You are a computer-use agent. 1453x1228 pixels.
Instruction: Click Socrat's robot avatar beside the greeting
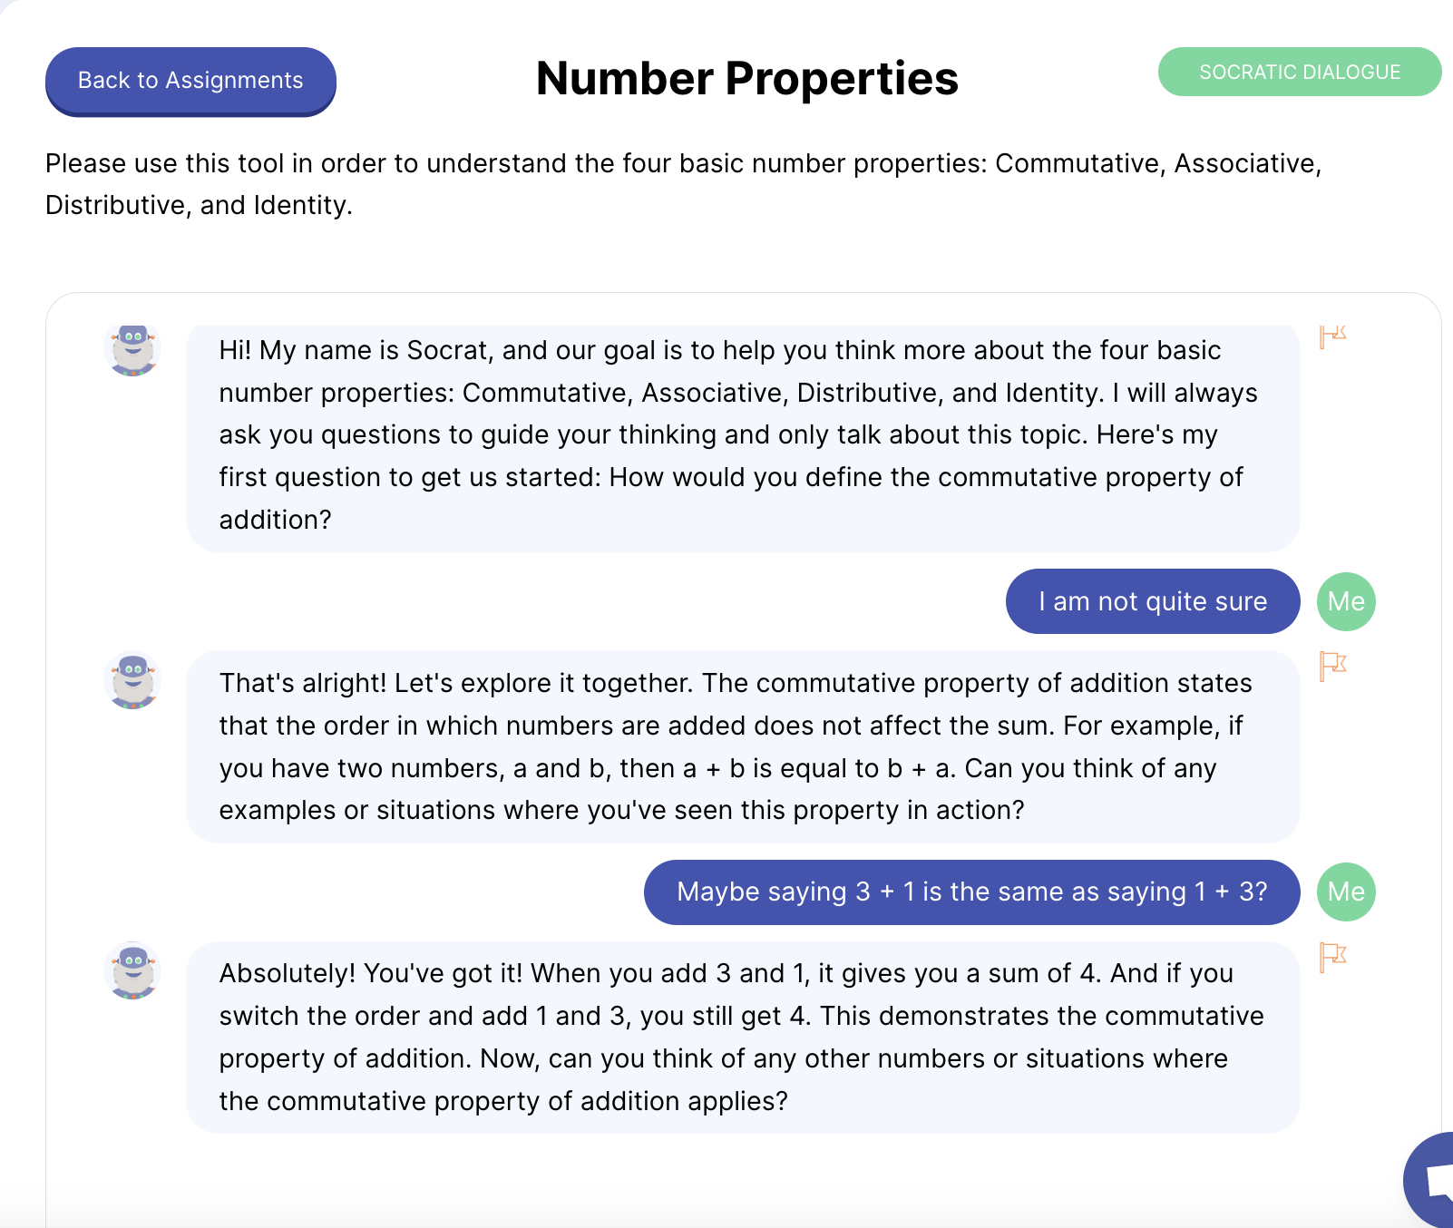tap(132, 348)
